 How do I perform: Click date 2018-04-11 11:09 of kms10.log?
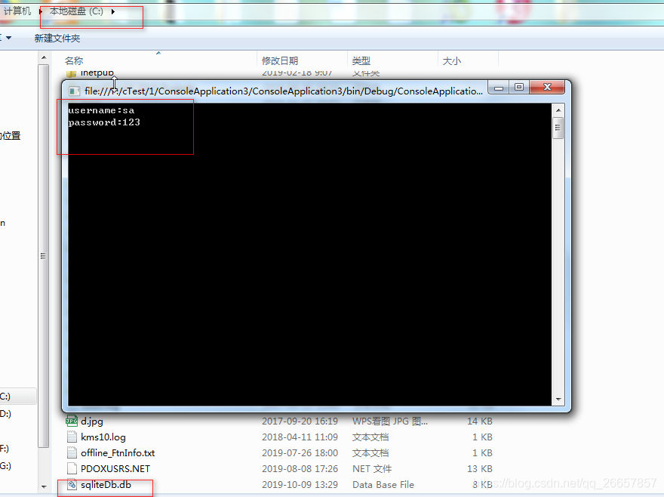click(x=300, y=437)
